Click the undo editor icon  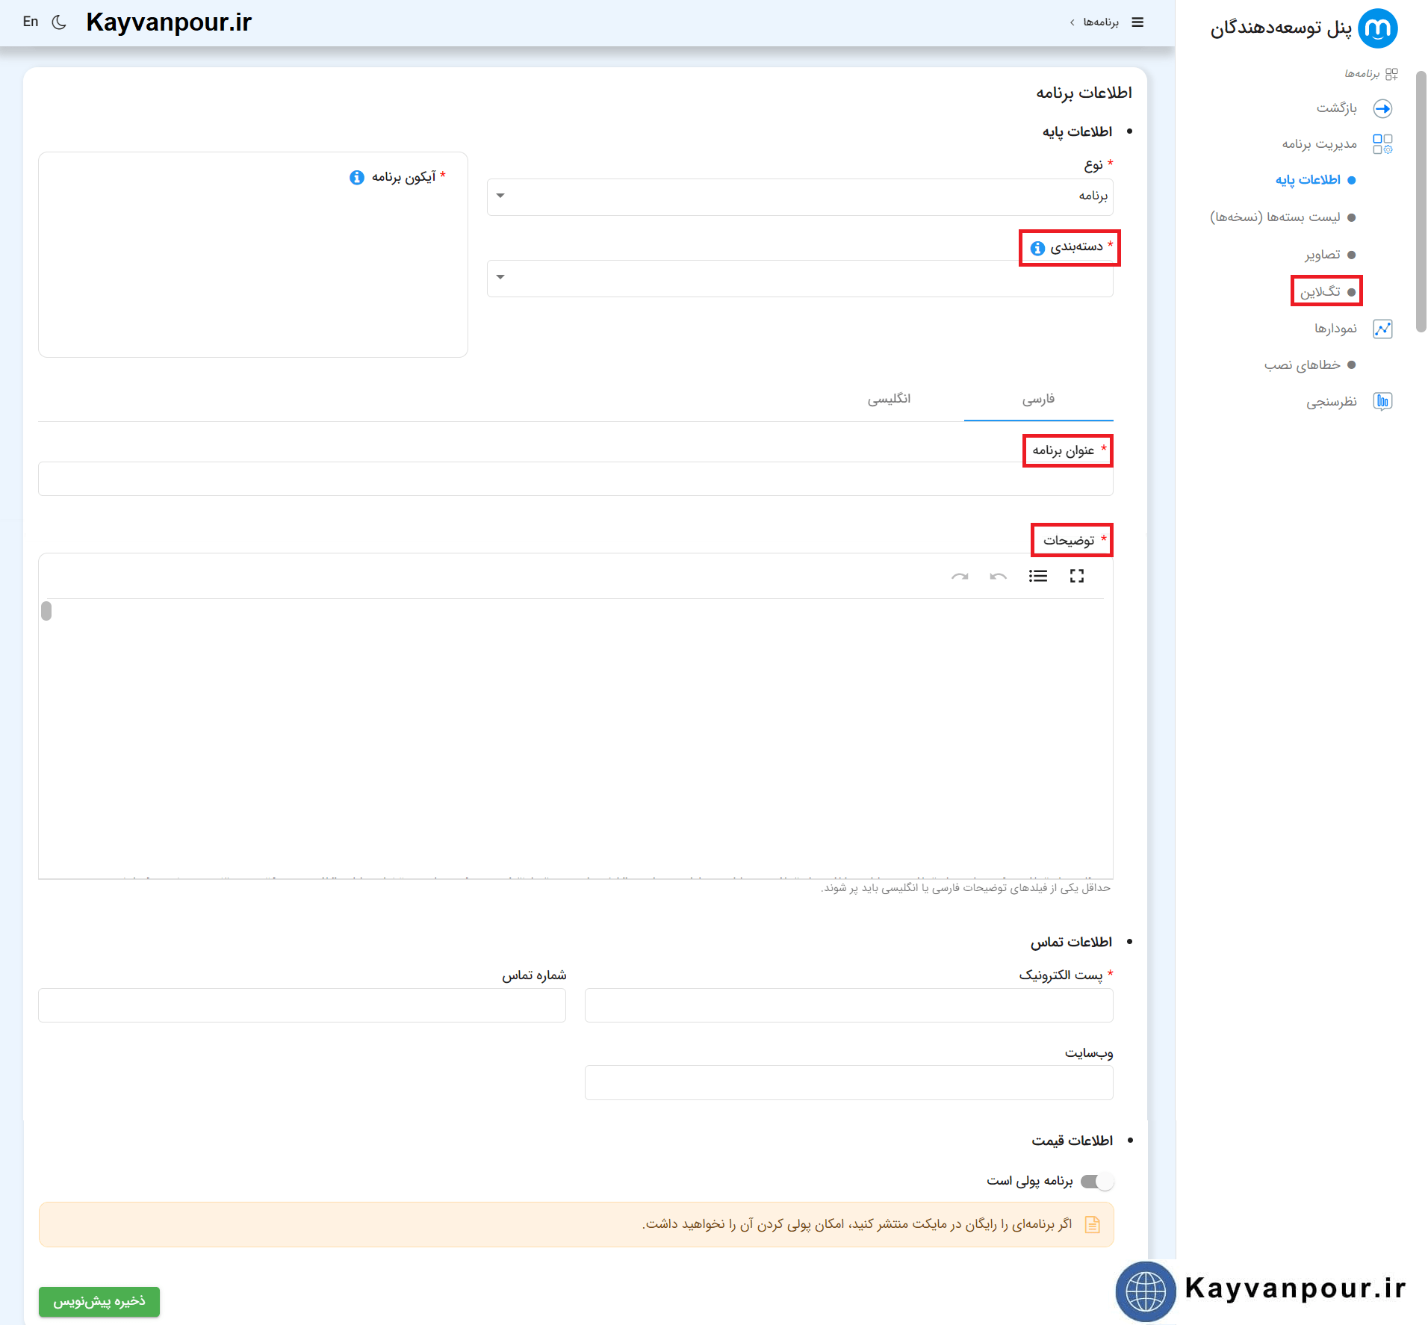(999, 576)
